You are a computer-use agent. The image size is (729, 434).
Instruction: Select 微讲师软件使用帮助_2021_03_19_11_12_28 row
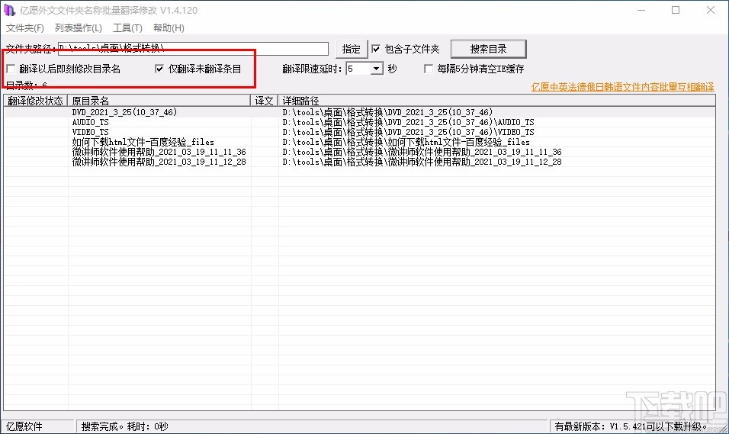[x=359, y=162]
